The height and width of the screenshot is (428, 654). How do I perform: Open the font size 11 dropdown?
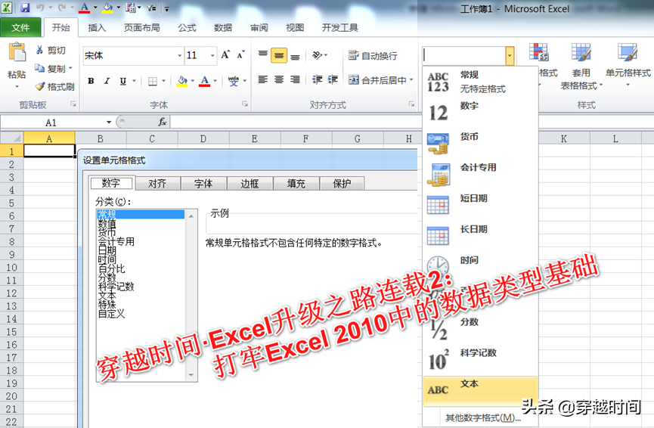(212, 55)
